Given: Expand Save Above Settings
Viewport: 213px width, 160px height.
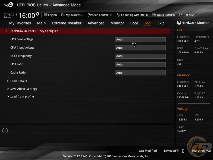Looking at the screenshot, I should 24,89.
